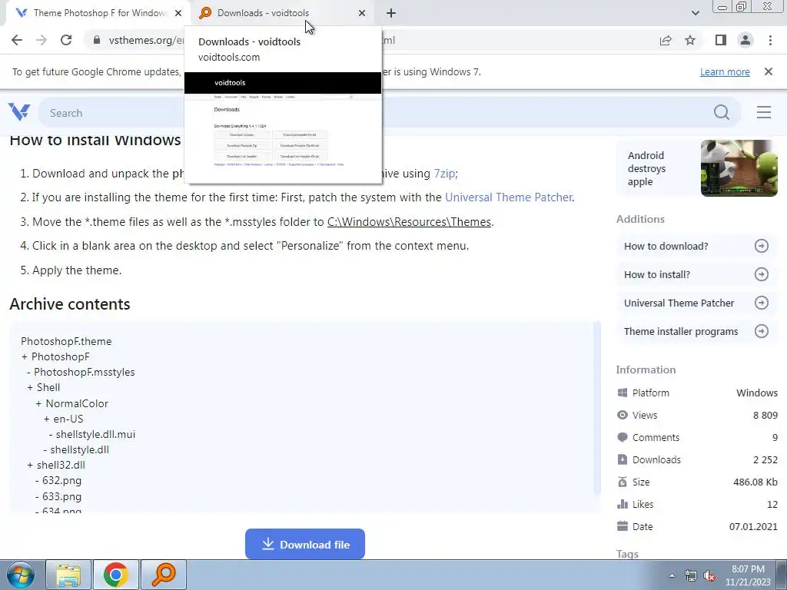Click the network tray icon

[x=691, y=576]
